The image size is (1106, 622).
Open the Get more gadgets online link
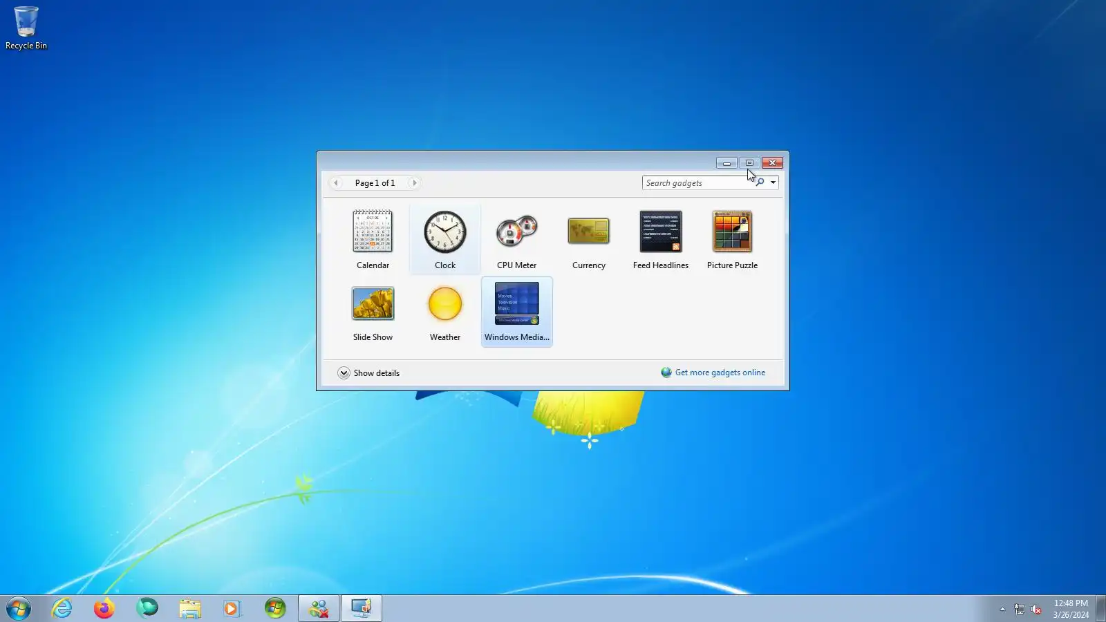pos(720,373)
